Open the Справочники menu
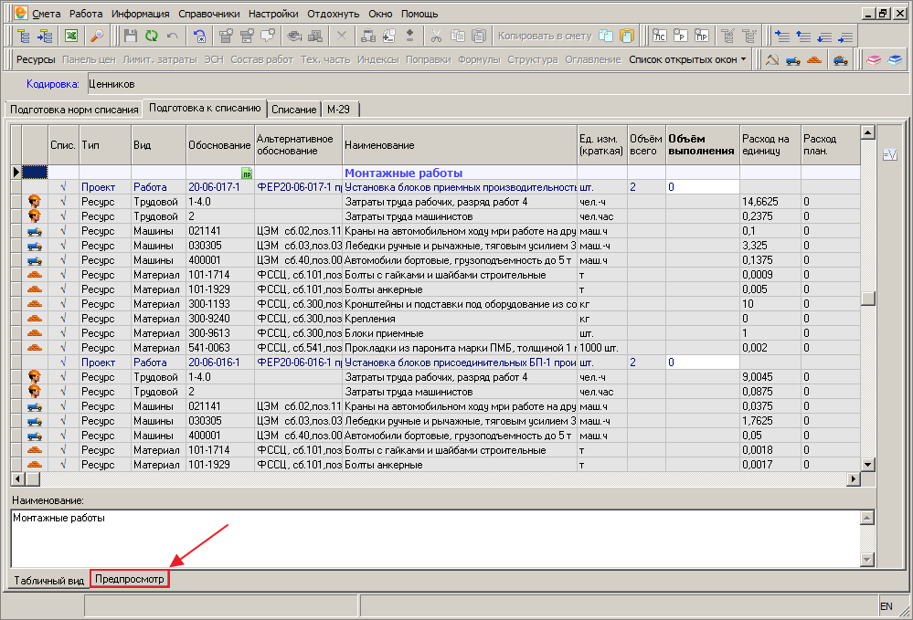 coord(208,14)
